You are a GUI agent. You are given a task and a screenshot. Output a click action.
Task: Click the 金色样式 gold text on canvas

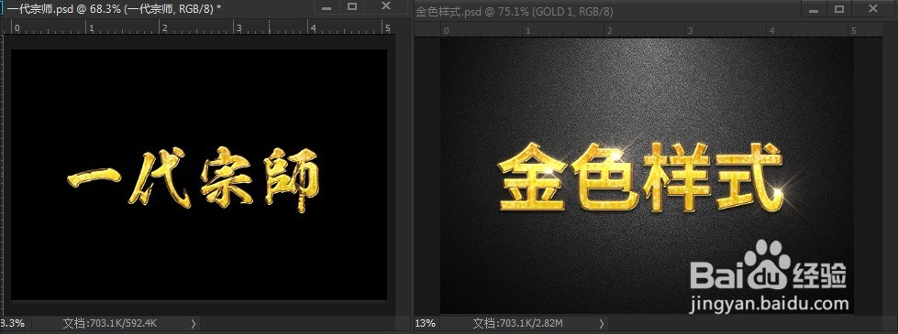click(641, 177)
